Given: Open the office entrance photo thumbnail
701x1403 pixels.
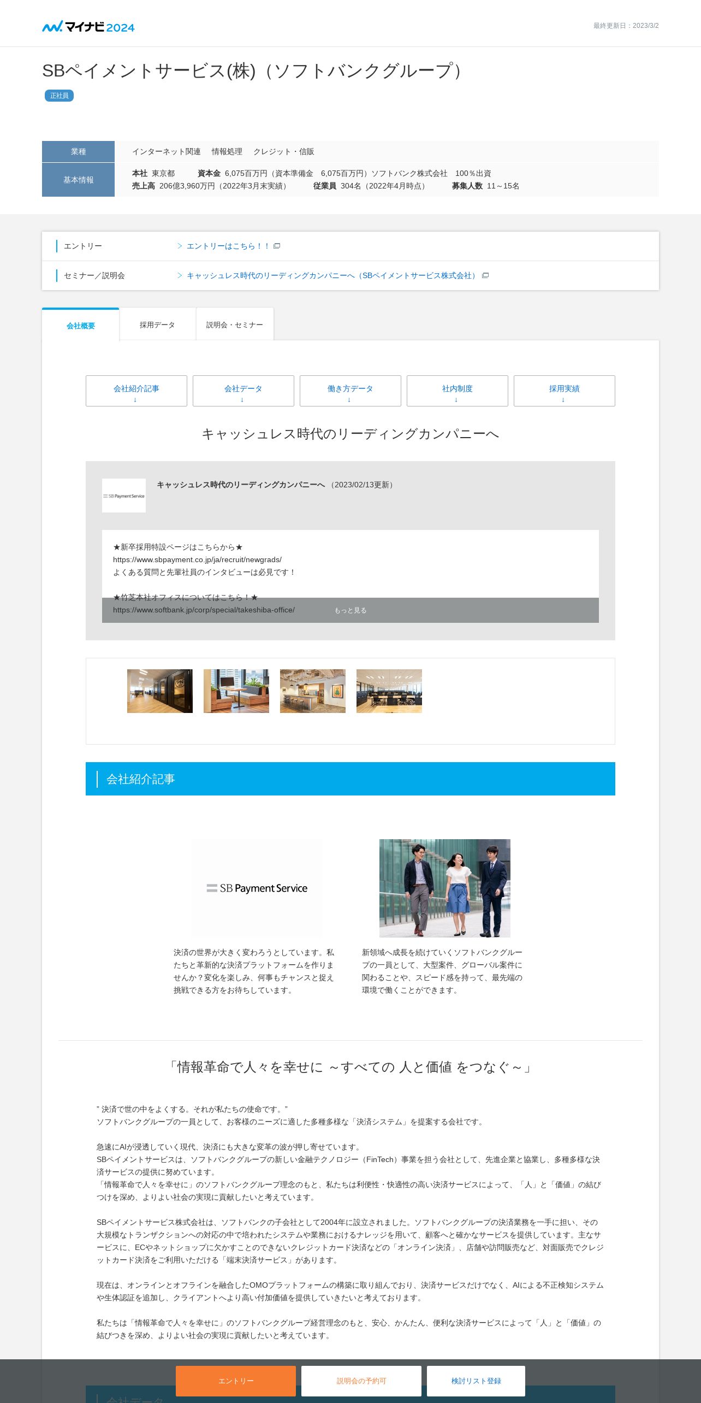Looking at the screenshot, I should 160,691.
